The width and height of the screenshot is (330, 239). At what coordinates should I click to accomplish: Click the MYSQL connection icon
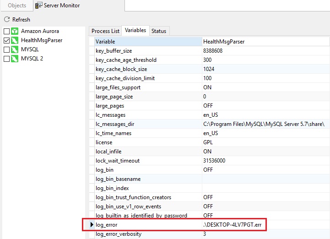(15, 49)
